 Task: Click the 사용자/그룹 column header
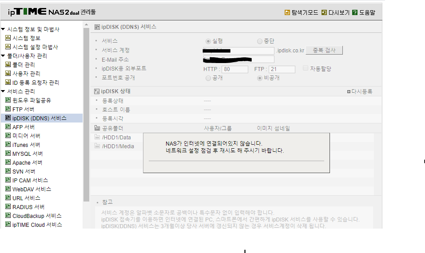click(x=218, y=128)
